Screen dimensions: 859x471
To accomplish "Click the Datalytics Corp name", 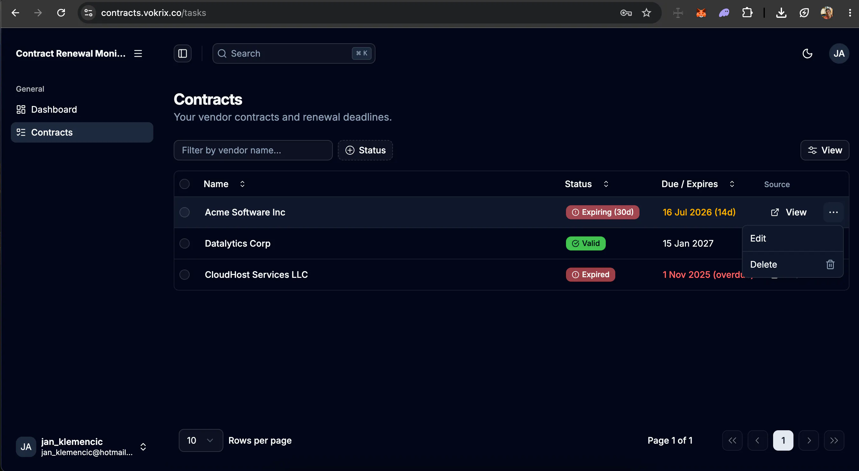I will pos(237,243).
